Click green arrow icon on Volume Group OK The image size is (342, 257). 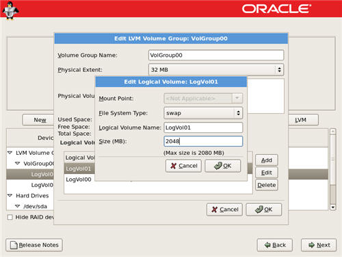(259, 210)
